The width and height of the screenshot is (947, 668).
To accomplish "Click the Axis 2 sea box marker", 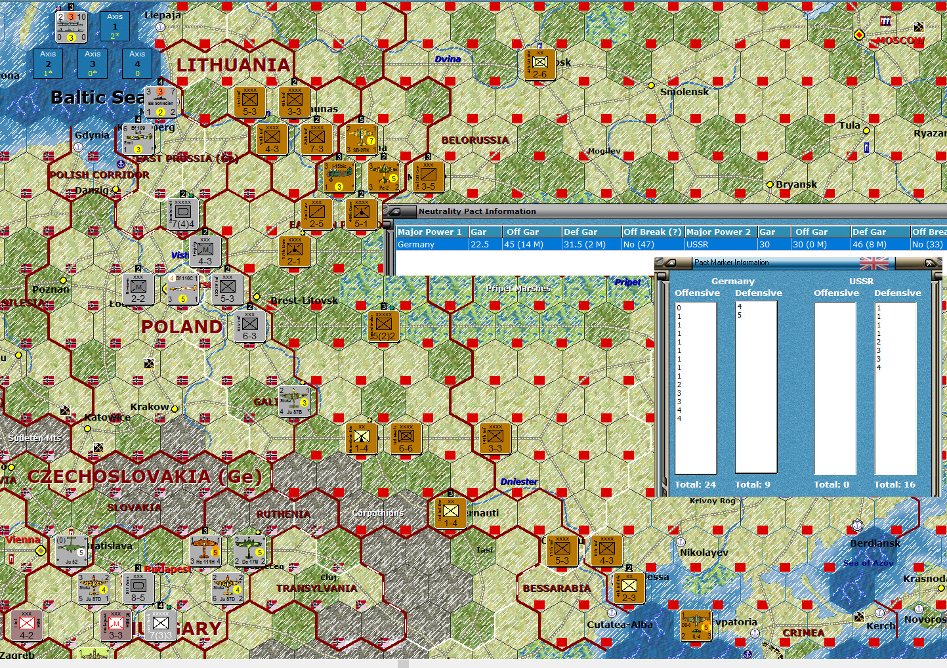I will (x=48, y=64).
